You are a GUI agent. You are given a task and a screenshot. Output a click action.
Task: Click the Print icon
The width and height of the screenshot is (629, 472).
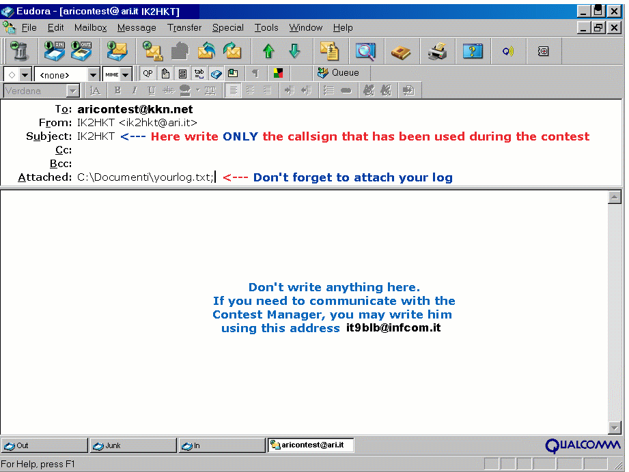(x=437, y=51)
